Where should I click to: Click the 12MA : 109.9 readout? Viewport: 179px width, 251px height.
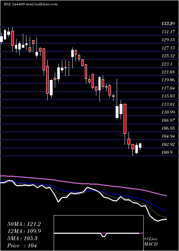24,231
